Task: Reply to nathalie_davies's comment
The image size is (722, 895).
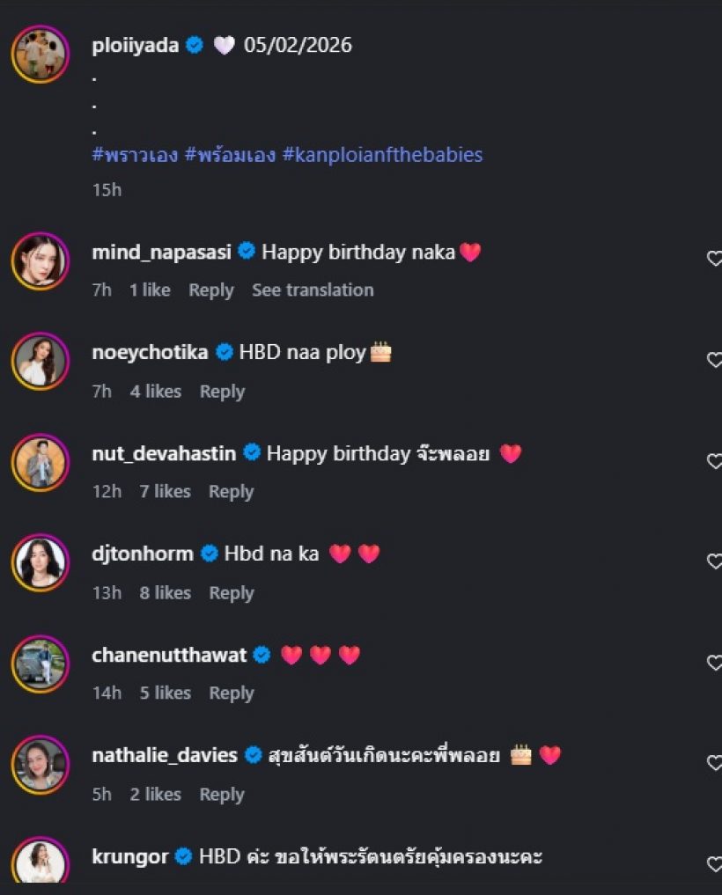Action: 222,795
